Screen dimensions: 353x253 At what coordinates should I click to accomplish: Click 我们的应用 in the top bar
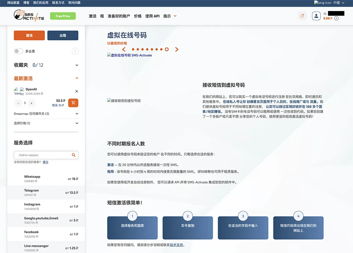(x=41, y=3)
